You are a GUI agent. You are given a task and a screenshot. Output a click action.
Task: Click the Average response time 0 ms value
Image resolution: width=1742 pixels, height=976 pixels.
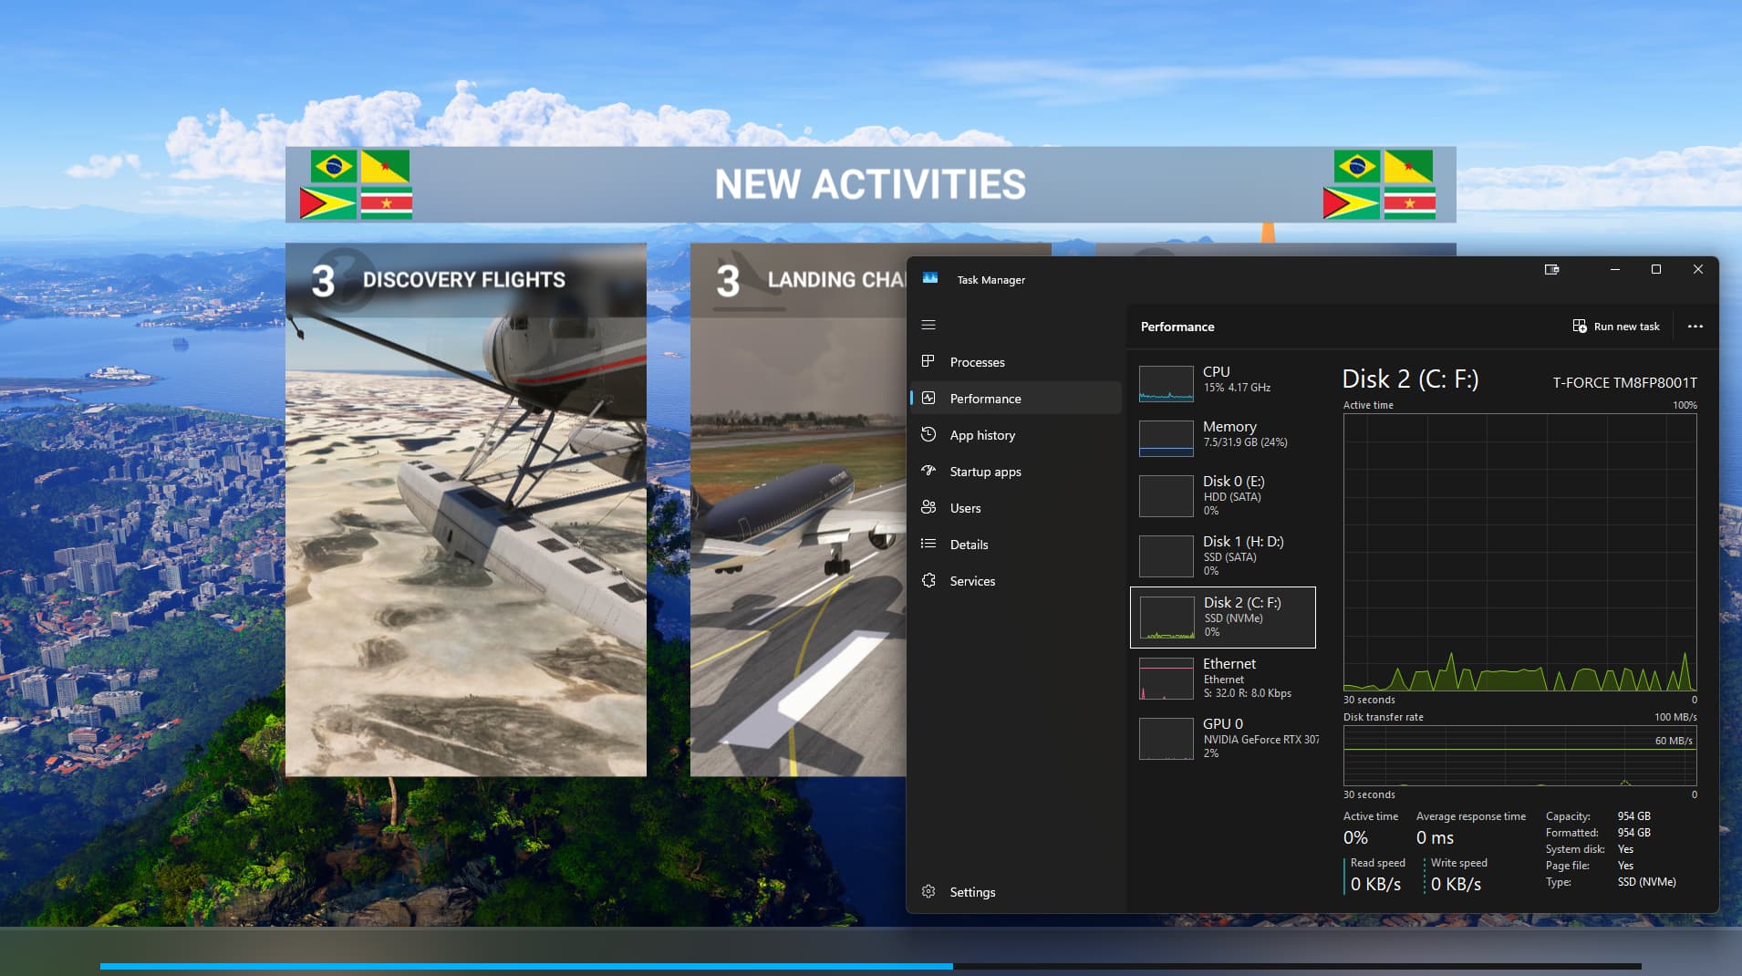tap(1435, 837)
